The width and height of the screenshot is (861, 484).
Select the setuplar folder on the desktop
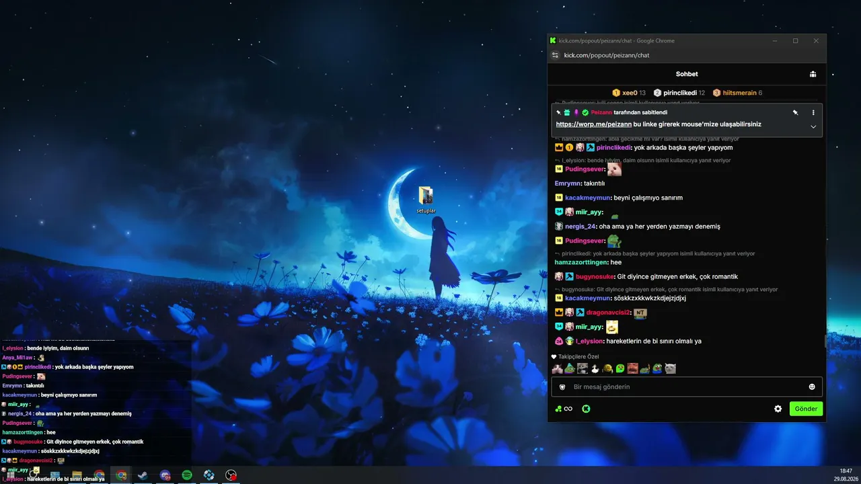tap(426, 200)
